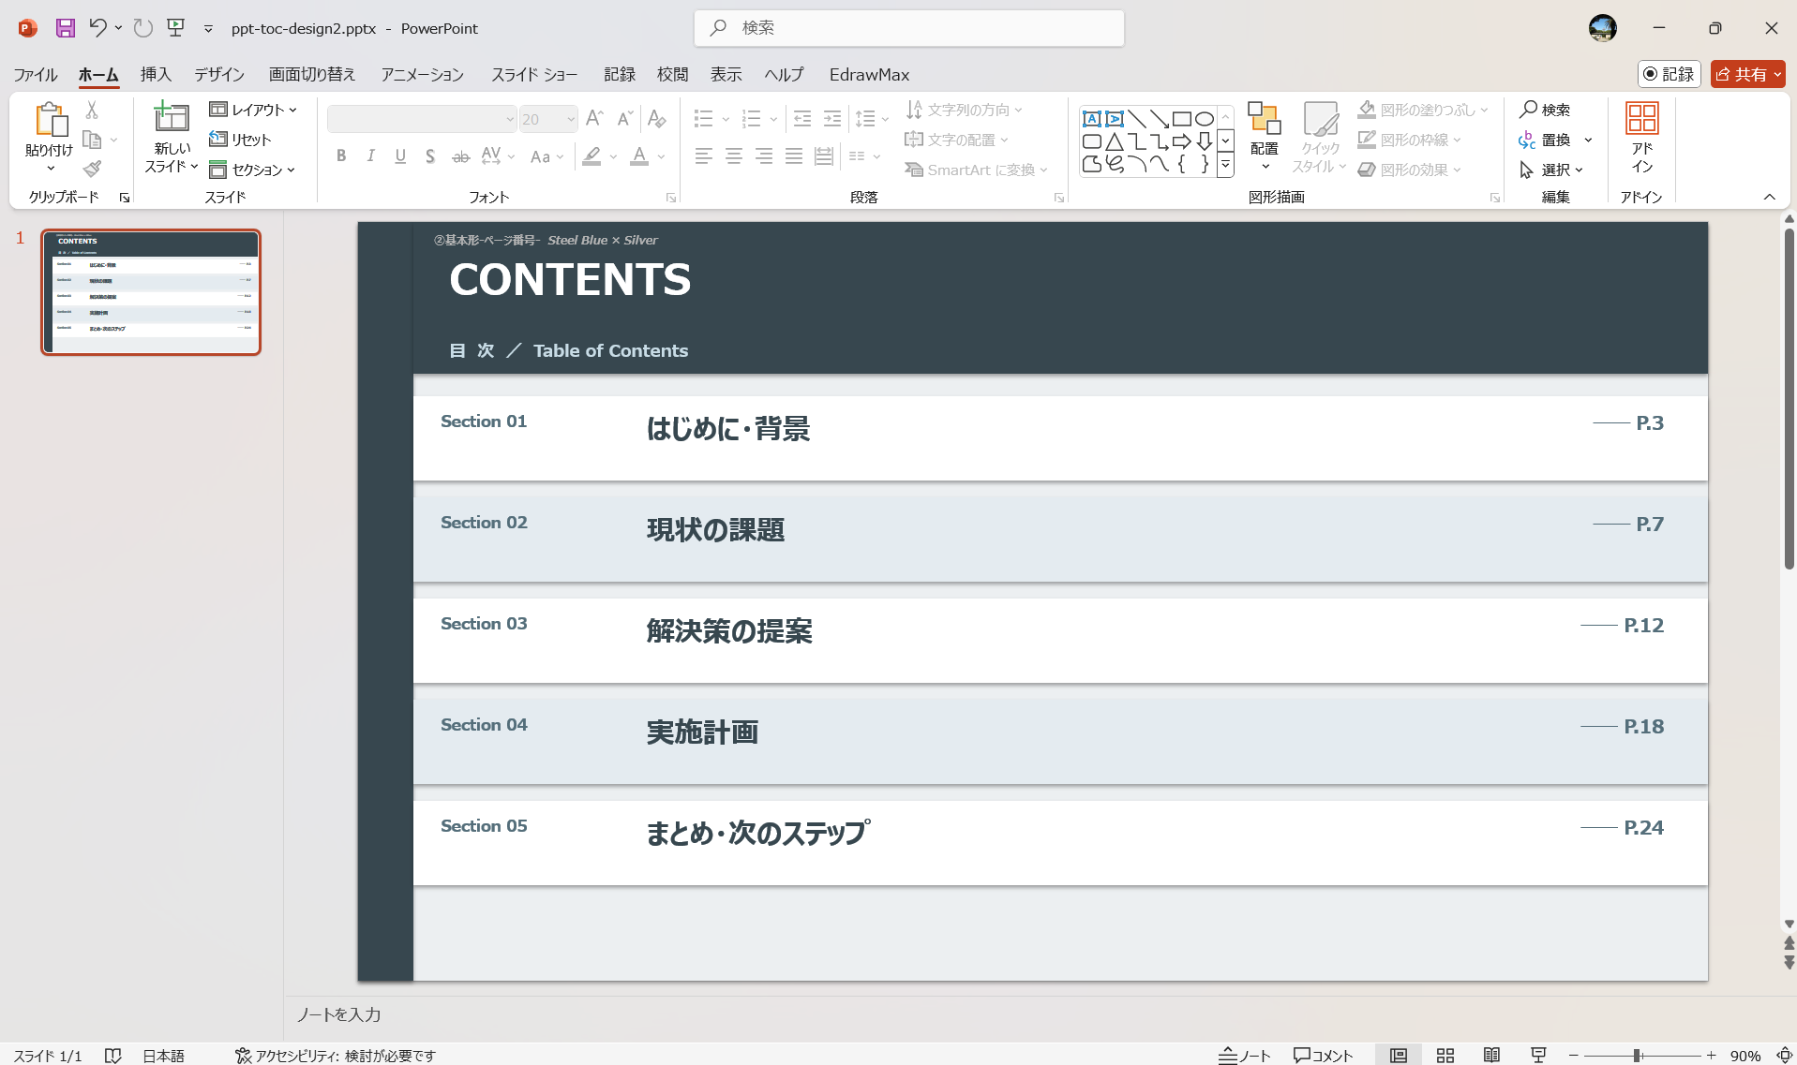Screen dimensions: 1797x1065
Task: Select the triangle shape in shapes gallery
Action: coord(1115,141)
